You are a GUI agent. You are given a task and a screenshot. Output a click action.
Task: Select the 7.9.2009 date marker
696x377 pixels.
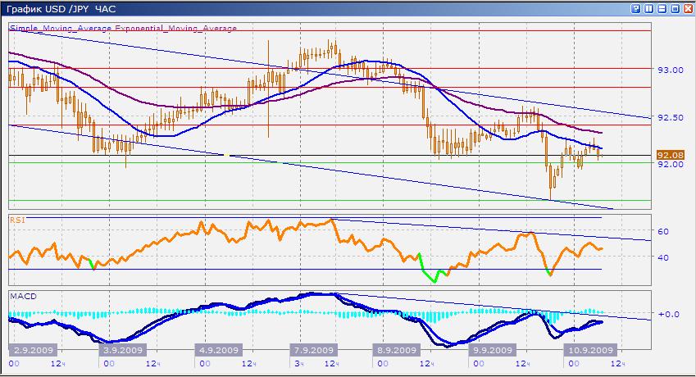pyautogui.click(x=312, y=348)
